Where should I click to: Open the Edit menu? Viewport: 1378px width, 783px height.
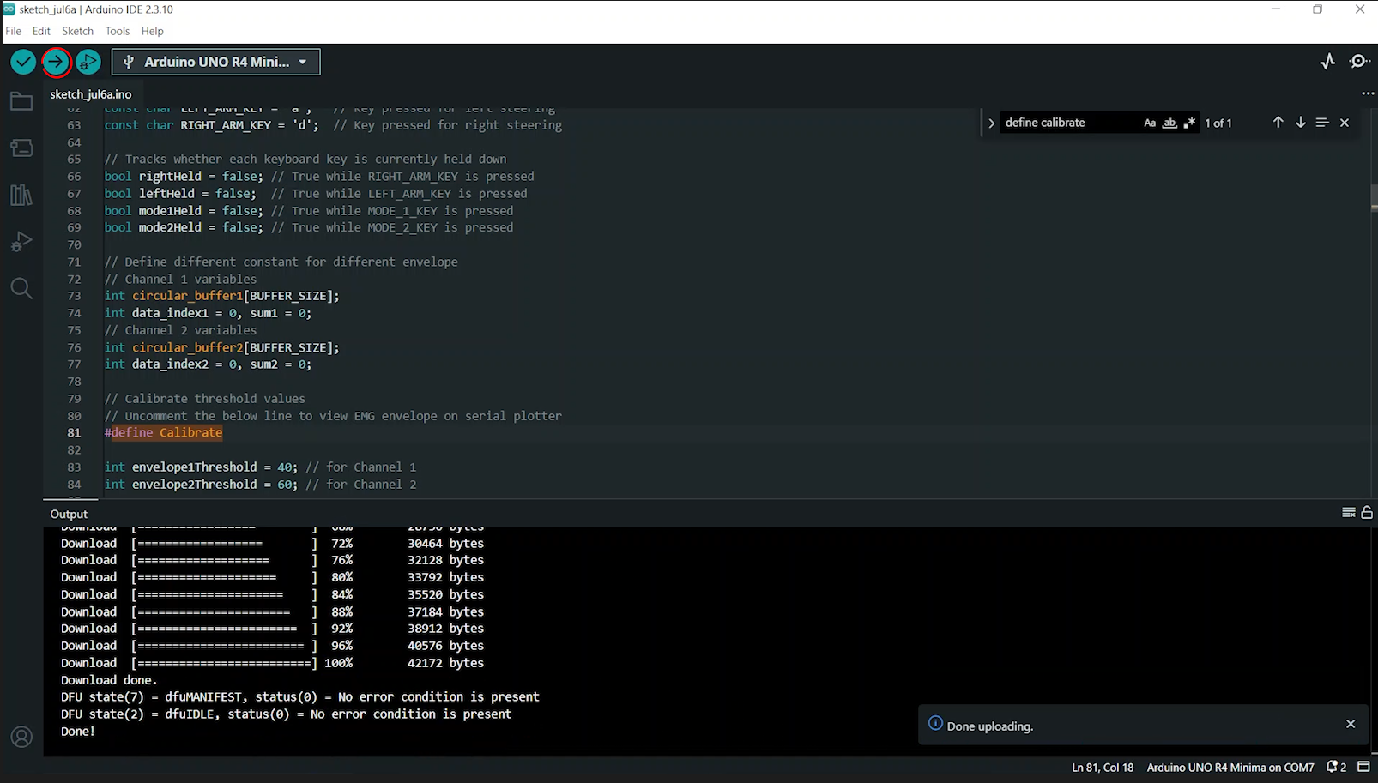click(x=41, y=31)
